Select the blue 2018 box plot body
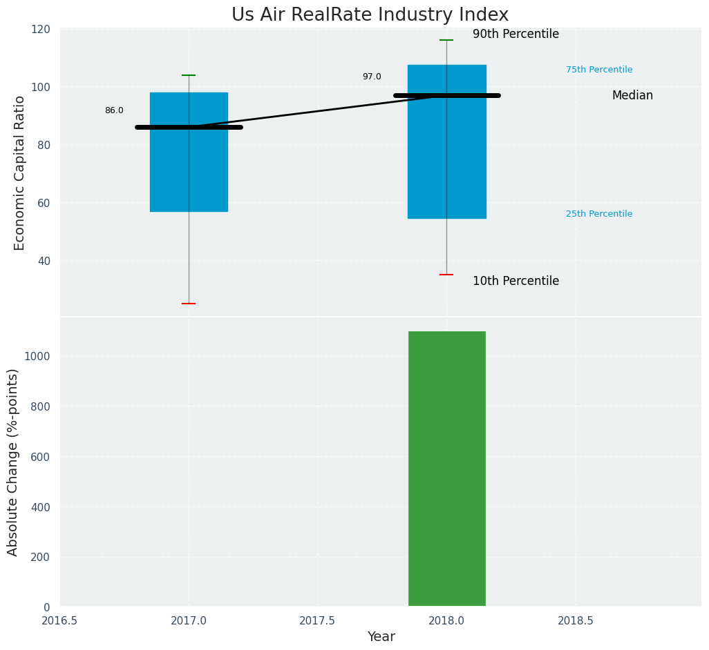The height and width of the screenshot is (650, 709). point(428,159)
